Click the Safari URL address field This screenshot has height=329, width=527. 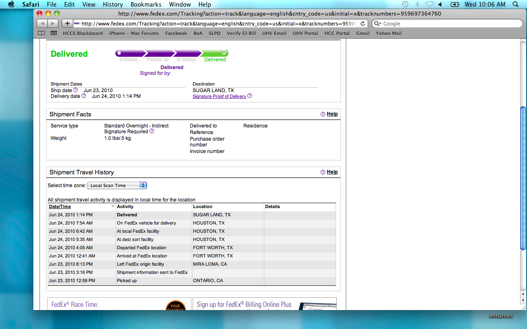(x=219, y=23)
